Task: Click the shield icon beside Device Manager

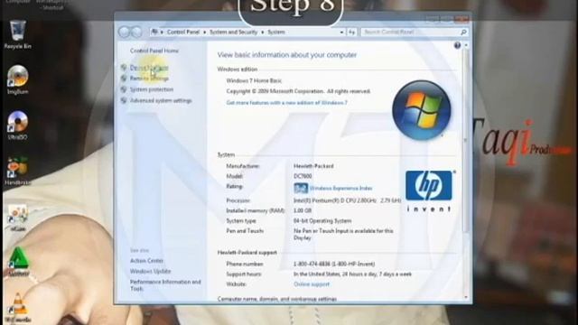Action: pos(124,68)
